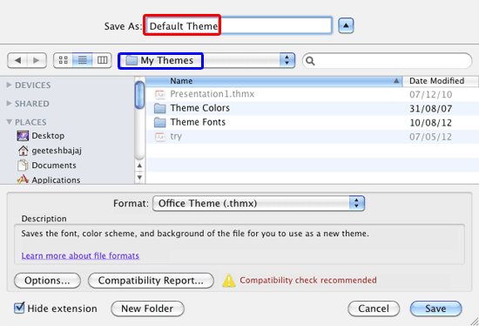Open the Compatibility Report... button
The width and height of the screenshot is (479, 326).
151,281
